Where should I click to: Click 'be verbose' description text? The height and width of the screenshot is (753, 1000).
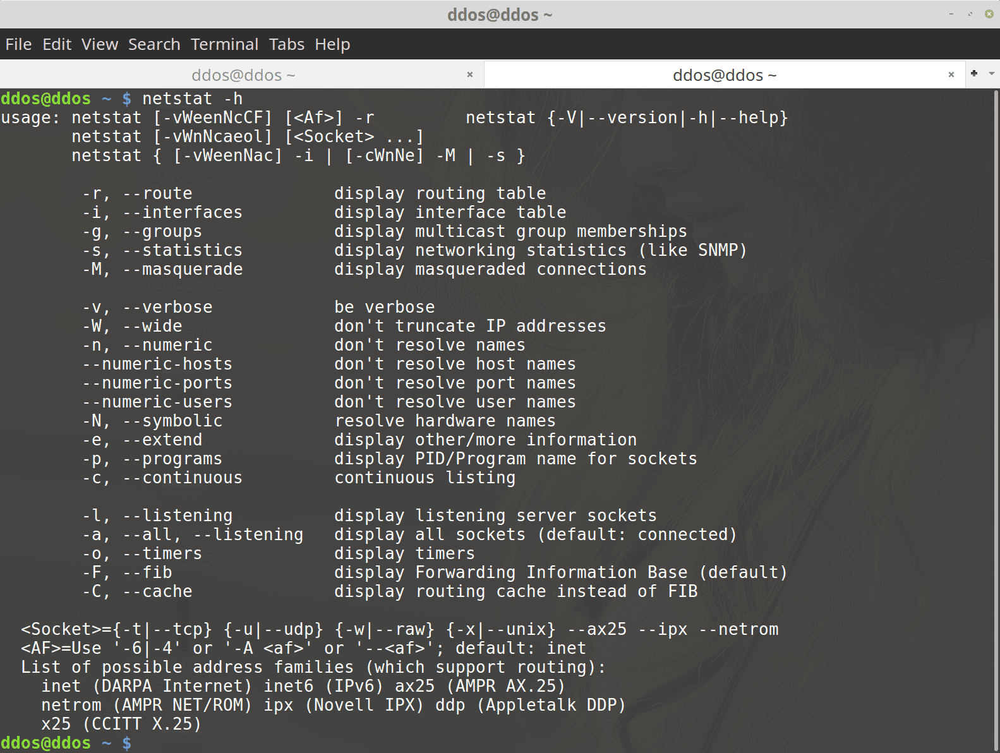tap(385, 307)
